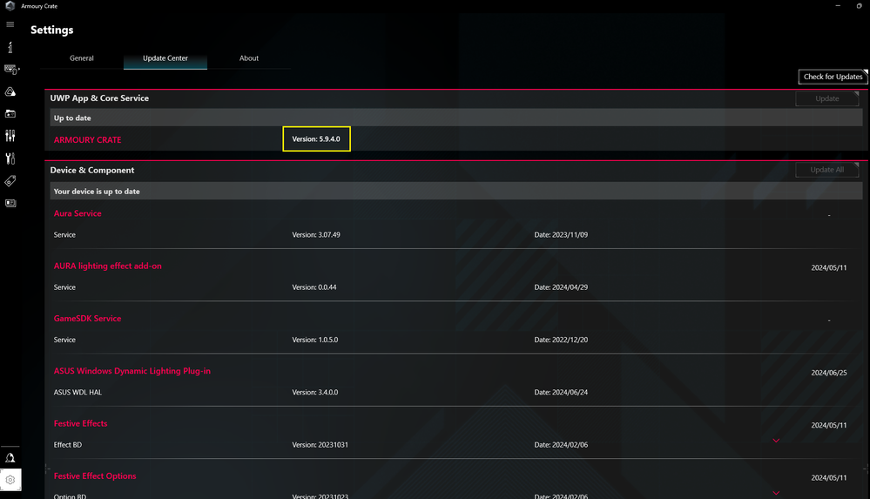Image resolution: width=870 pixels, height=499 pixels.
Task: Click AURA lighting effect add-on heading
Action: pyautogui.click(x=108, y=266)
